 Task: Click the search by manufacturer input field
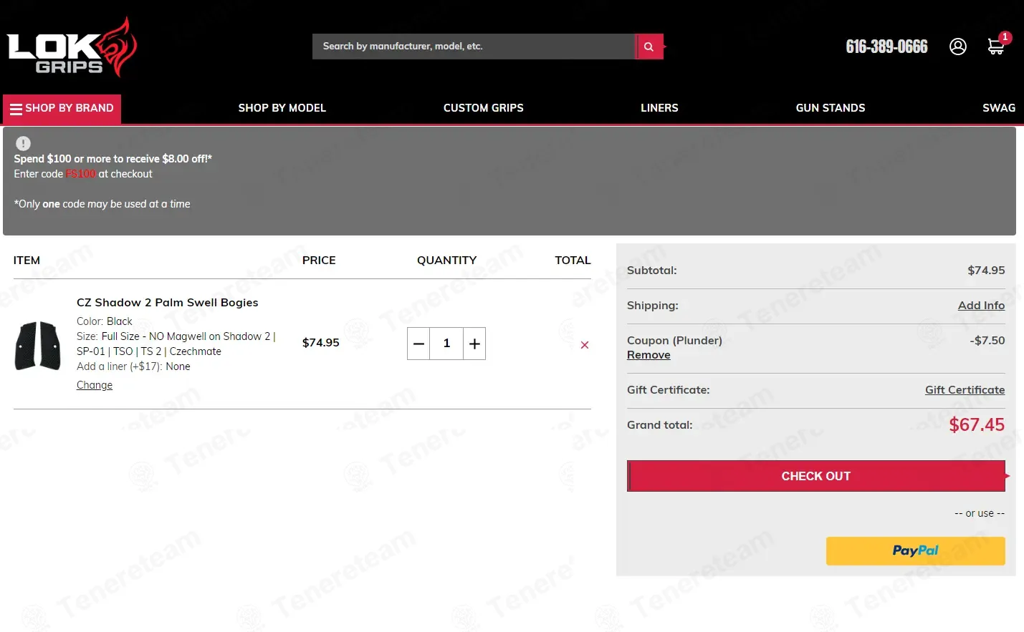(x=474, y=47)
